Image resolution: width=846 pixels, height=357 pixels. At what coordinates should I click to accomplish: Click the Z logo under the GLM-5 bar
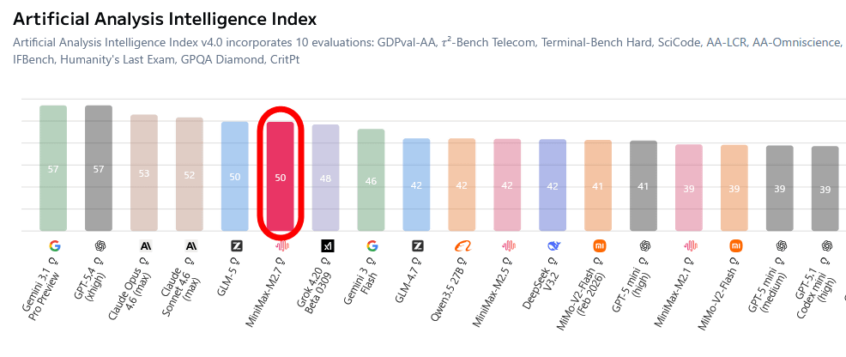click(236, 245)
